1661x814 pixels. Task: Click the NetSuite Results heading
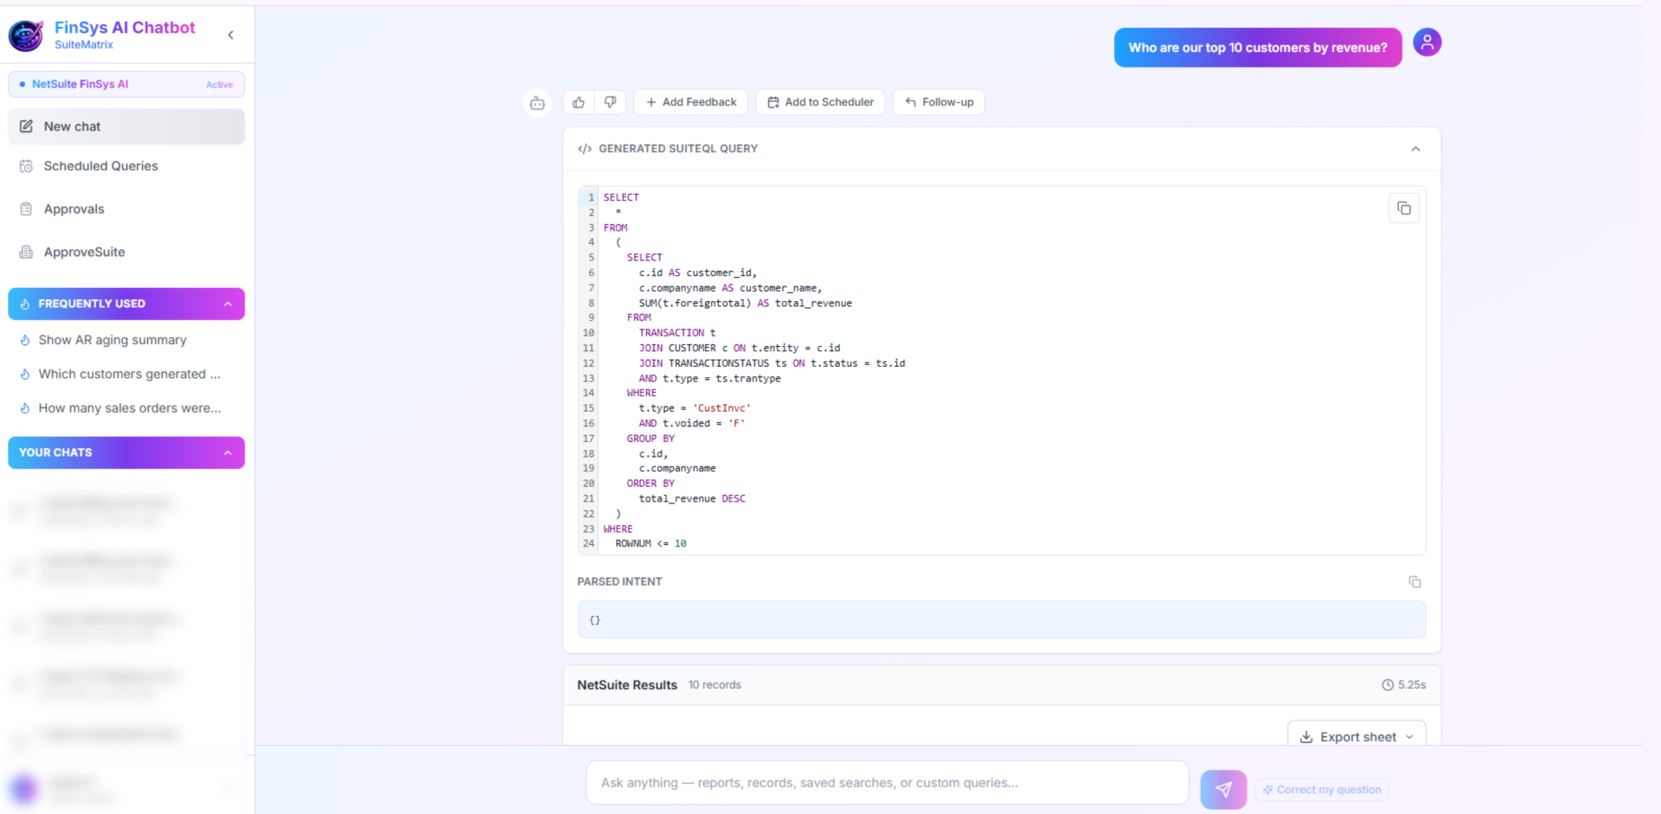pos(627,685)
